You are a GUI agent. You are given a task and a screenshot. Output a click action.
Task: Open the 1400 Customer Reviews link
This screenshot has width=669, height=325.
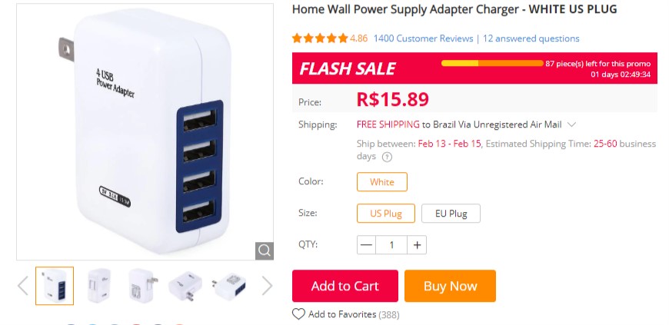pyautogui.click(x=423, y=38)
